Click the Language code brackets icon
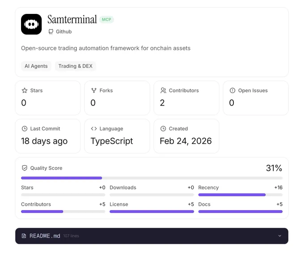The image size is (304, 254). coord(94,128)
